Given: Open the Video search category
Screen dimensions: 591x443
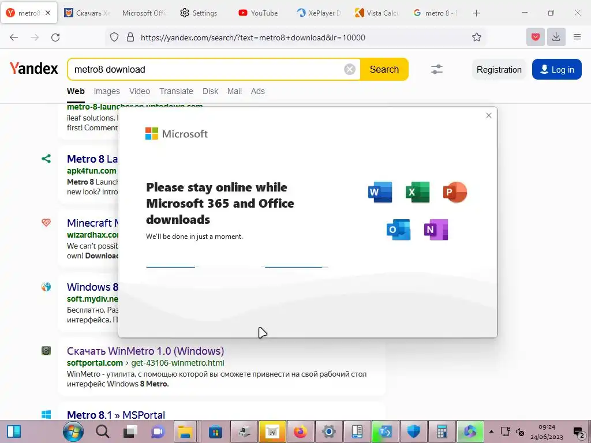Looking at the screenshot, I should (x=140, y=91).
